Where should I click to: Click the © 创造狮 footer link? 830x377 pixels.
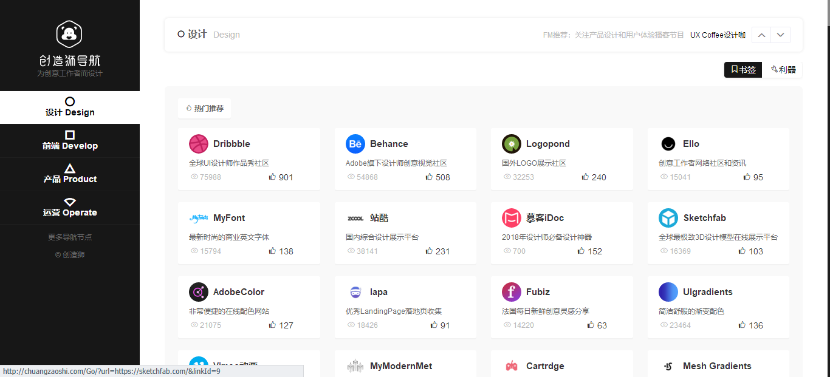70,255
